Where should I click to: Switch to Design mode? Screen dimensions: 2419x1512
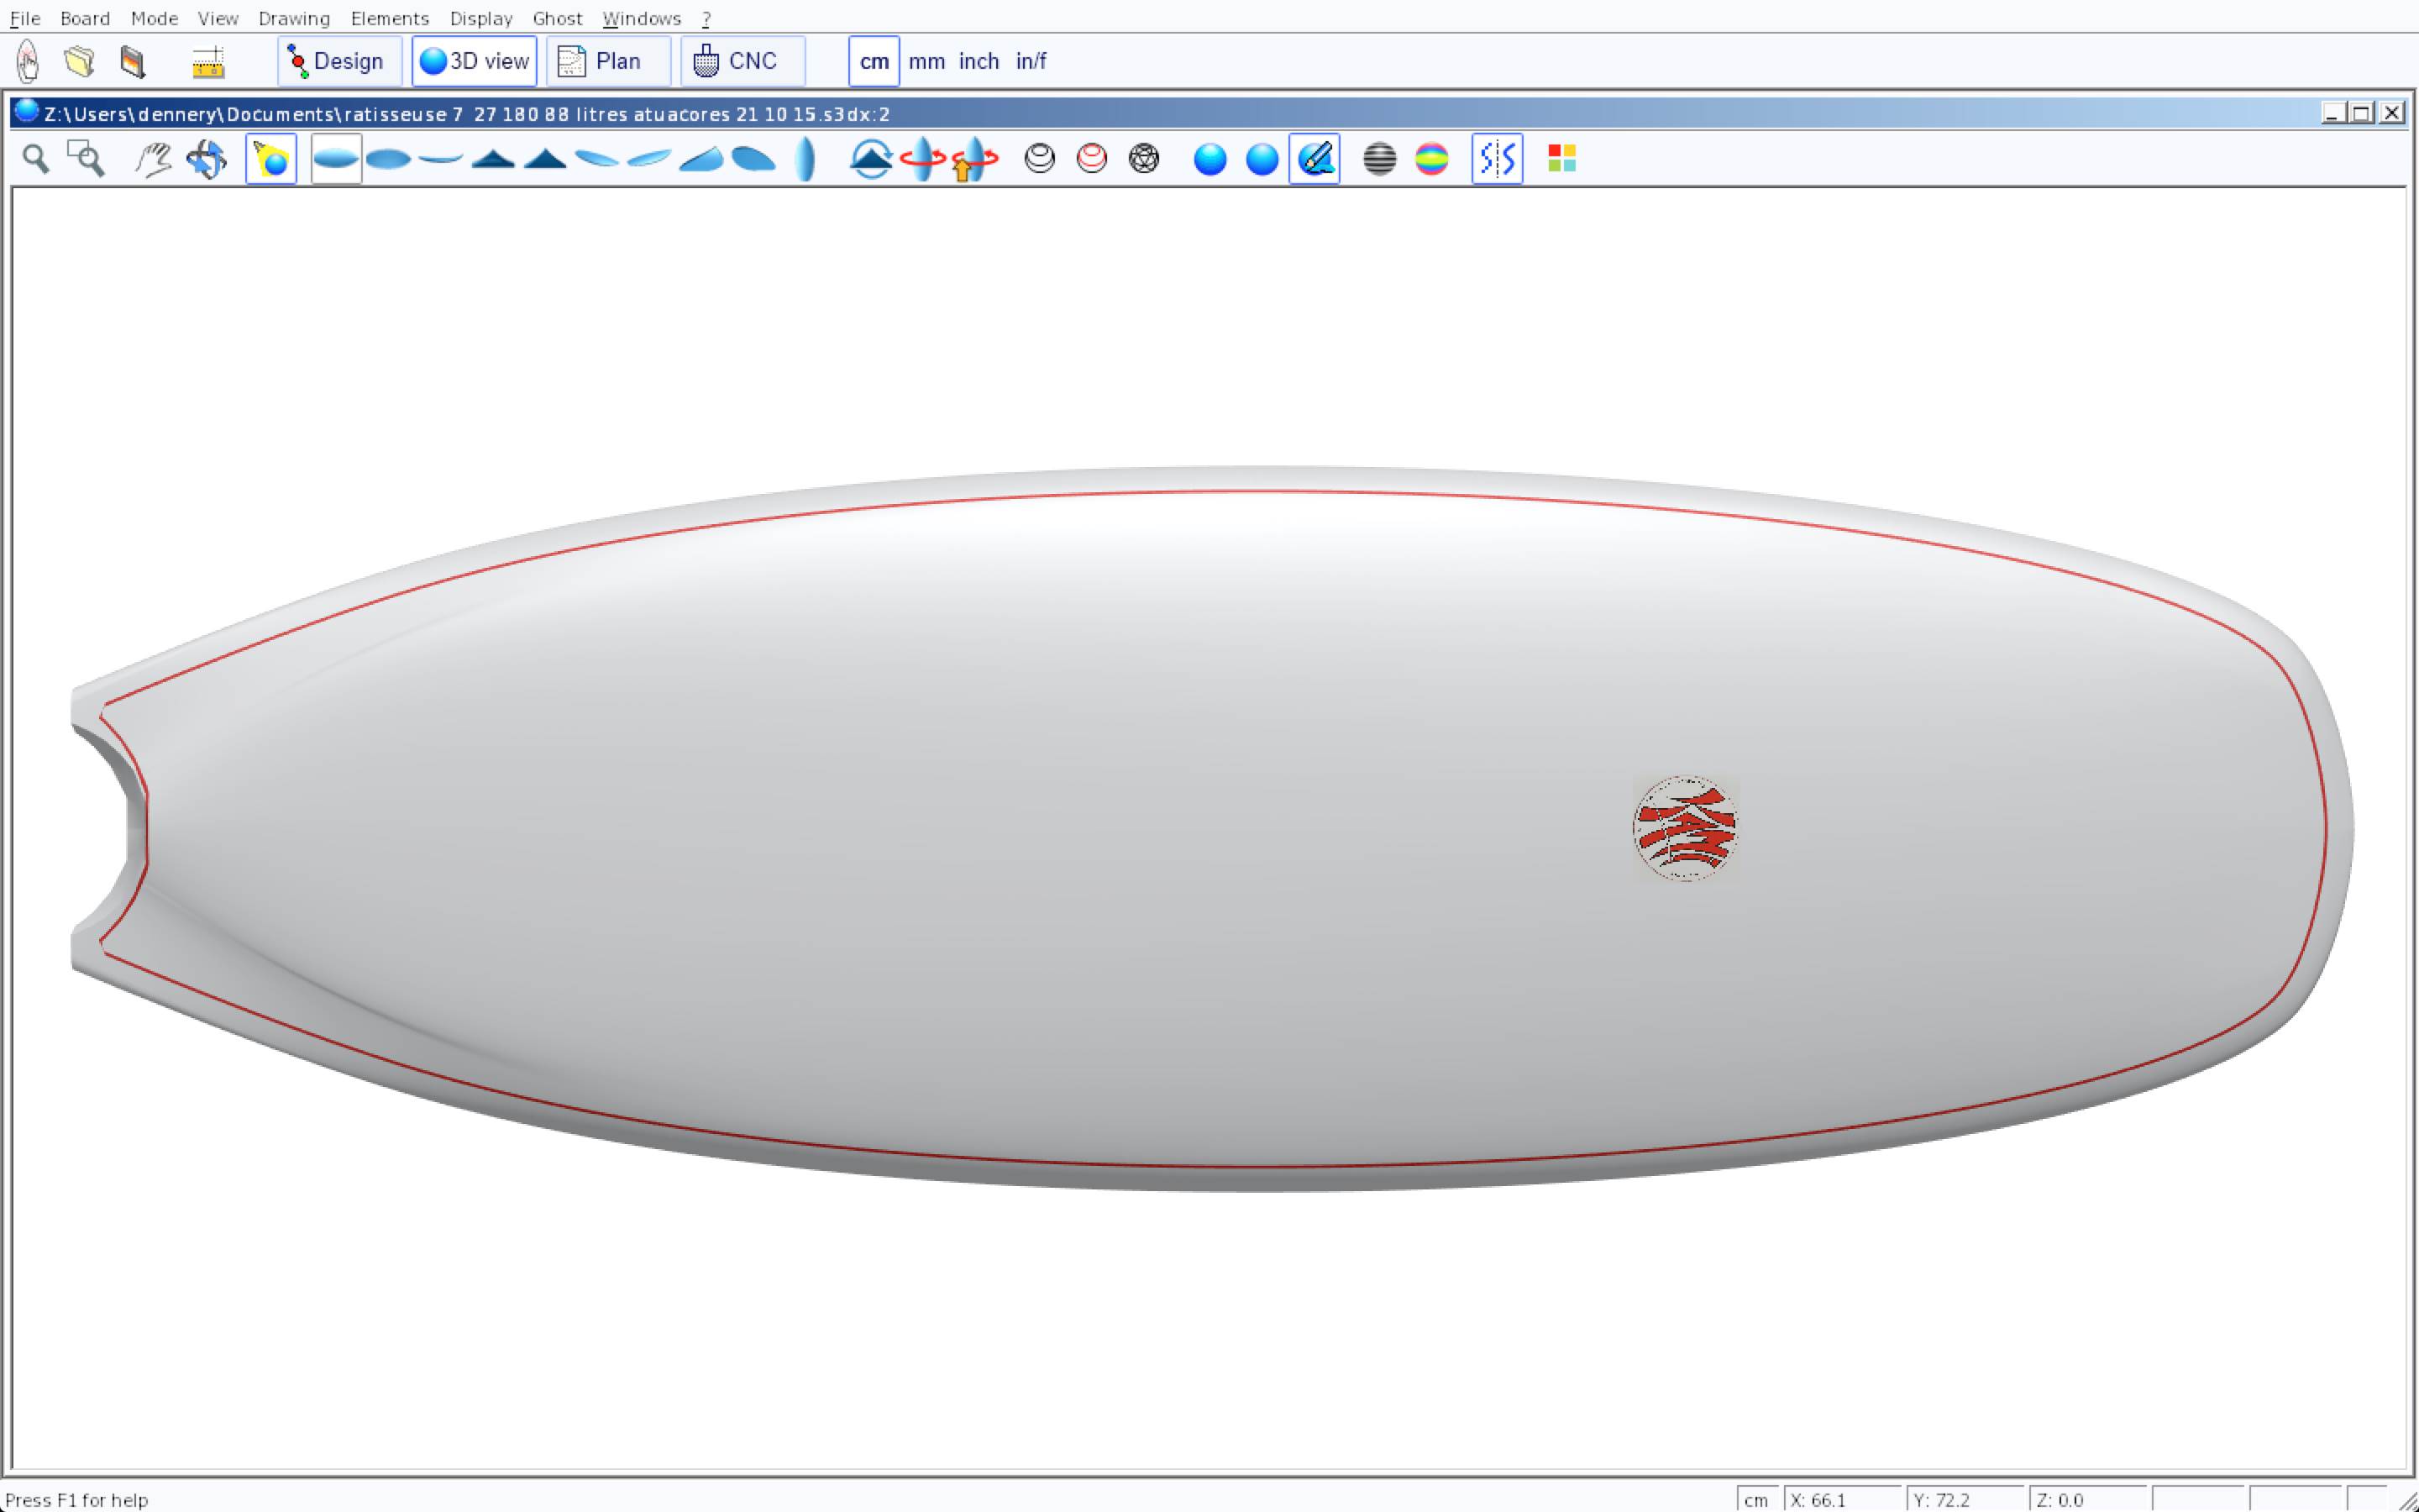(x=338, y=62)
